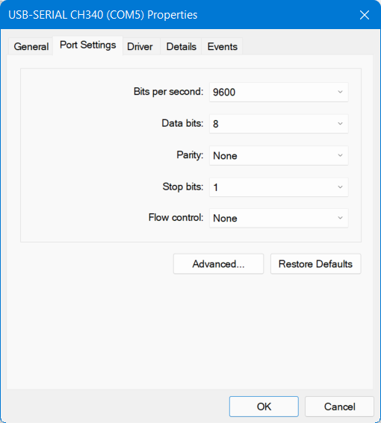The image size is (381, 423).
Task: Click the 'Bits per second:' label
Action: (168, 92)
